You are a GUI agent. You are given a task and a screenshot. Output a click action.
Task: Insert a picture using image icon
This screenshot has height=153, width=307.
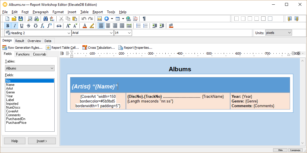point(100,19)
